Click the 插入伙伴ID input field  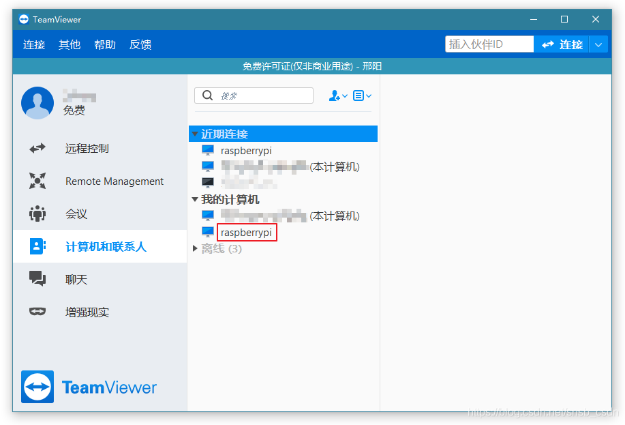(x=489, y=44)
